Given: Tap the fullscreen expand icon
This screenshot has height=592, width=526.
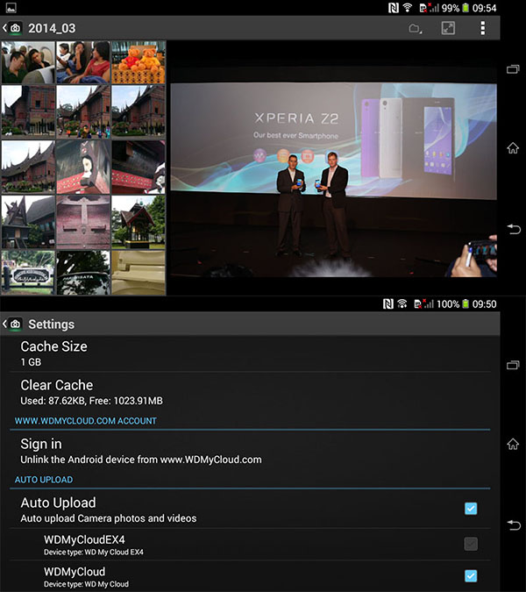Looking at the screenshot, I should pyautogui.click(x=448, y=28).
